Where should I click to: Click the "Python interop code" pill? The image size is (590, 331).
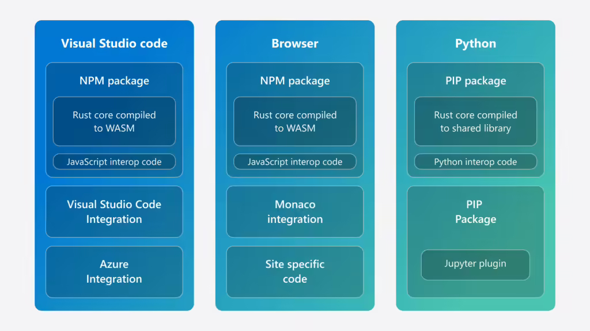475,161
